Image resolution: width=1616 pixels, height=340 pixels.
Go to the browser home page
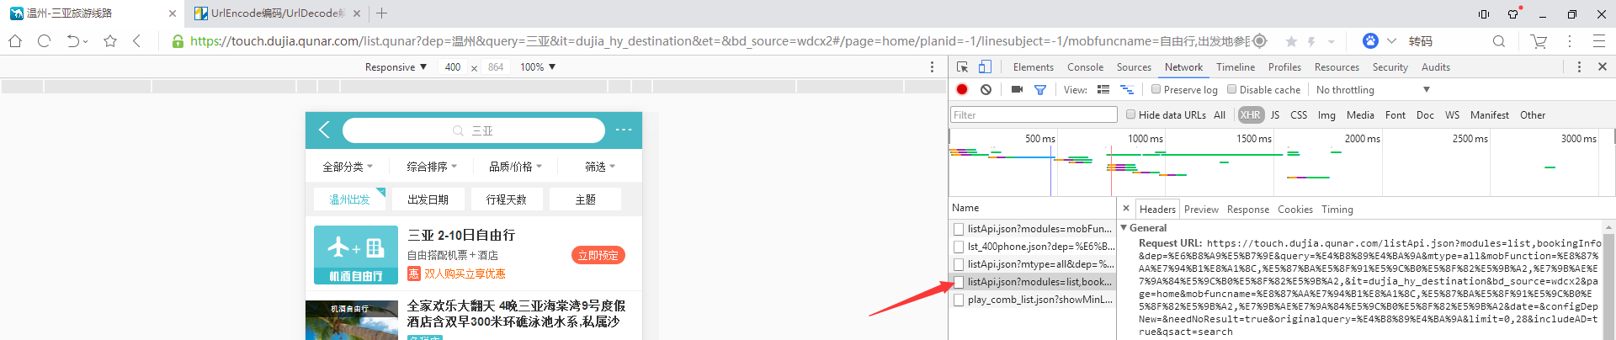pos(15,41)
